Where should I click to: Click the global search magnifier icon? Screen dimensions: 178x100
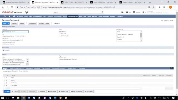(x=102, y=12)
